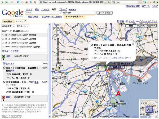Click the browser refresh icon
159x119 pixels.
(x=18, y=2)
